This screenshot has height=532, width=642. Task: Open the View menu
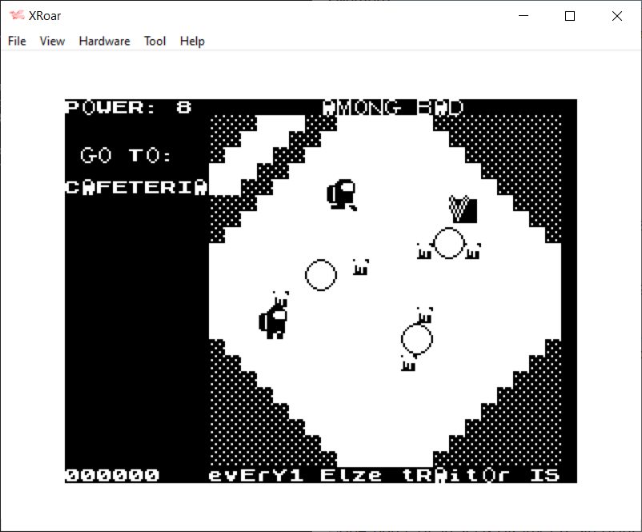click(x=52, y=41)
